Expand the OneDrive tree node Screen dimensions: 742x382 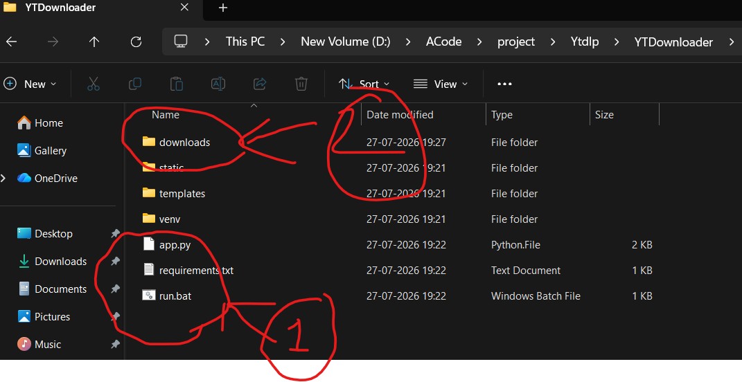[3, 179]
